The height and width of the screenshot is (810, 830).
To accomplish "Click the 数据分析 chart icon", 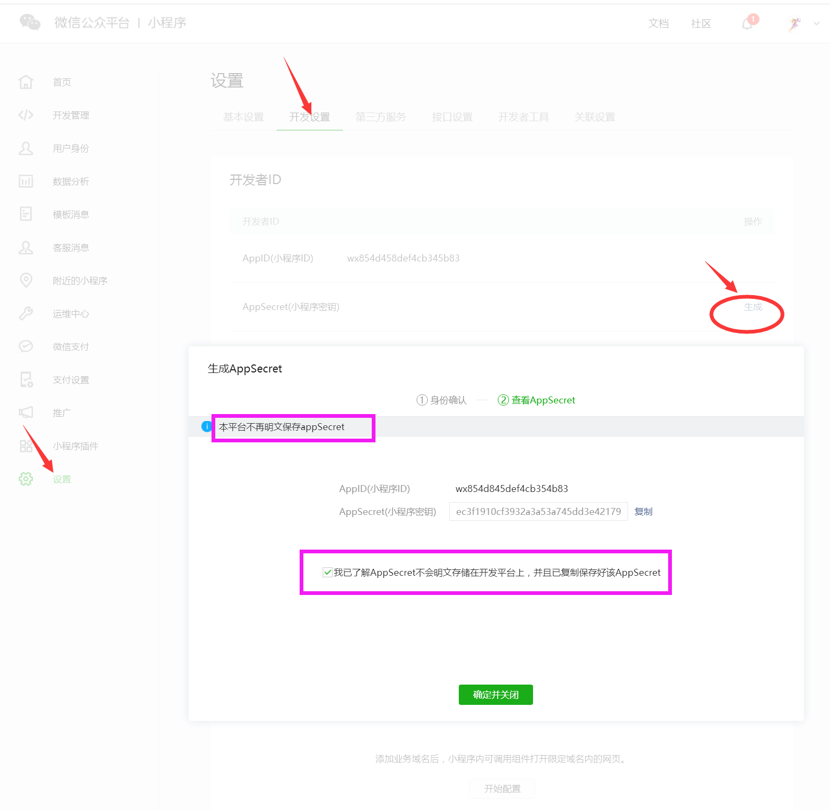I will [x=26, y=181].
